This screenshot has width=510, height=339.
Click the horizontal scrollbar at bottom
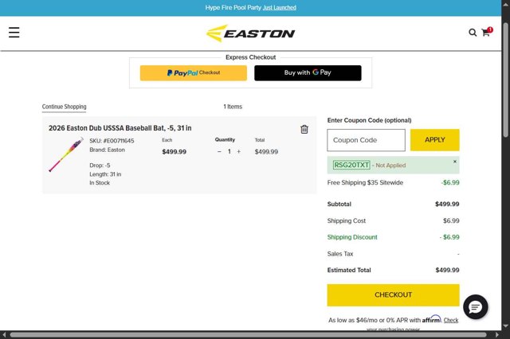(248, 334)
